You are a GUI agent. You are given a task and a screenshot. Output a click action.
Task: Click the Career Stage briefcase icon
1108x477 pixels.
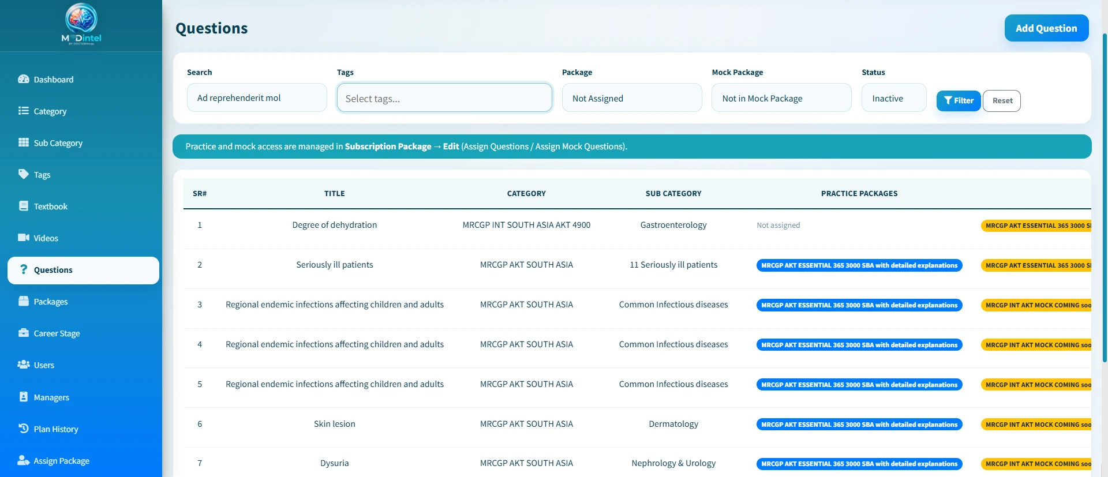[24, 333]
